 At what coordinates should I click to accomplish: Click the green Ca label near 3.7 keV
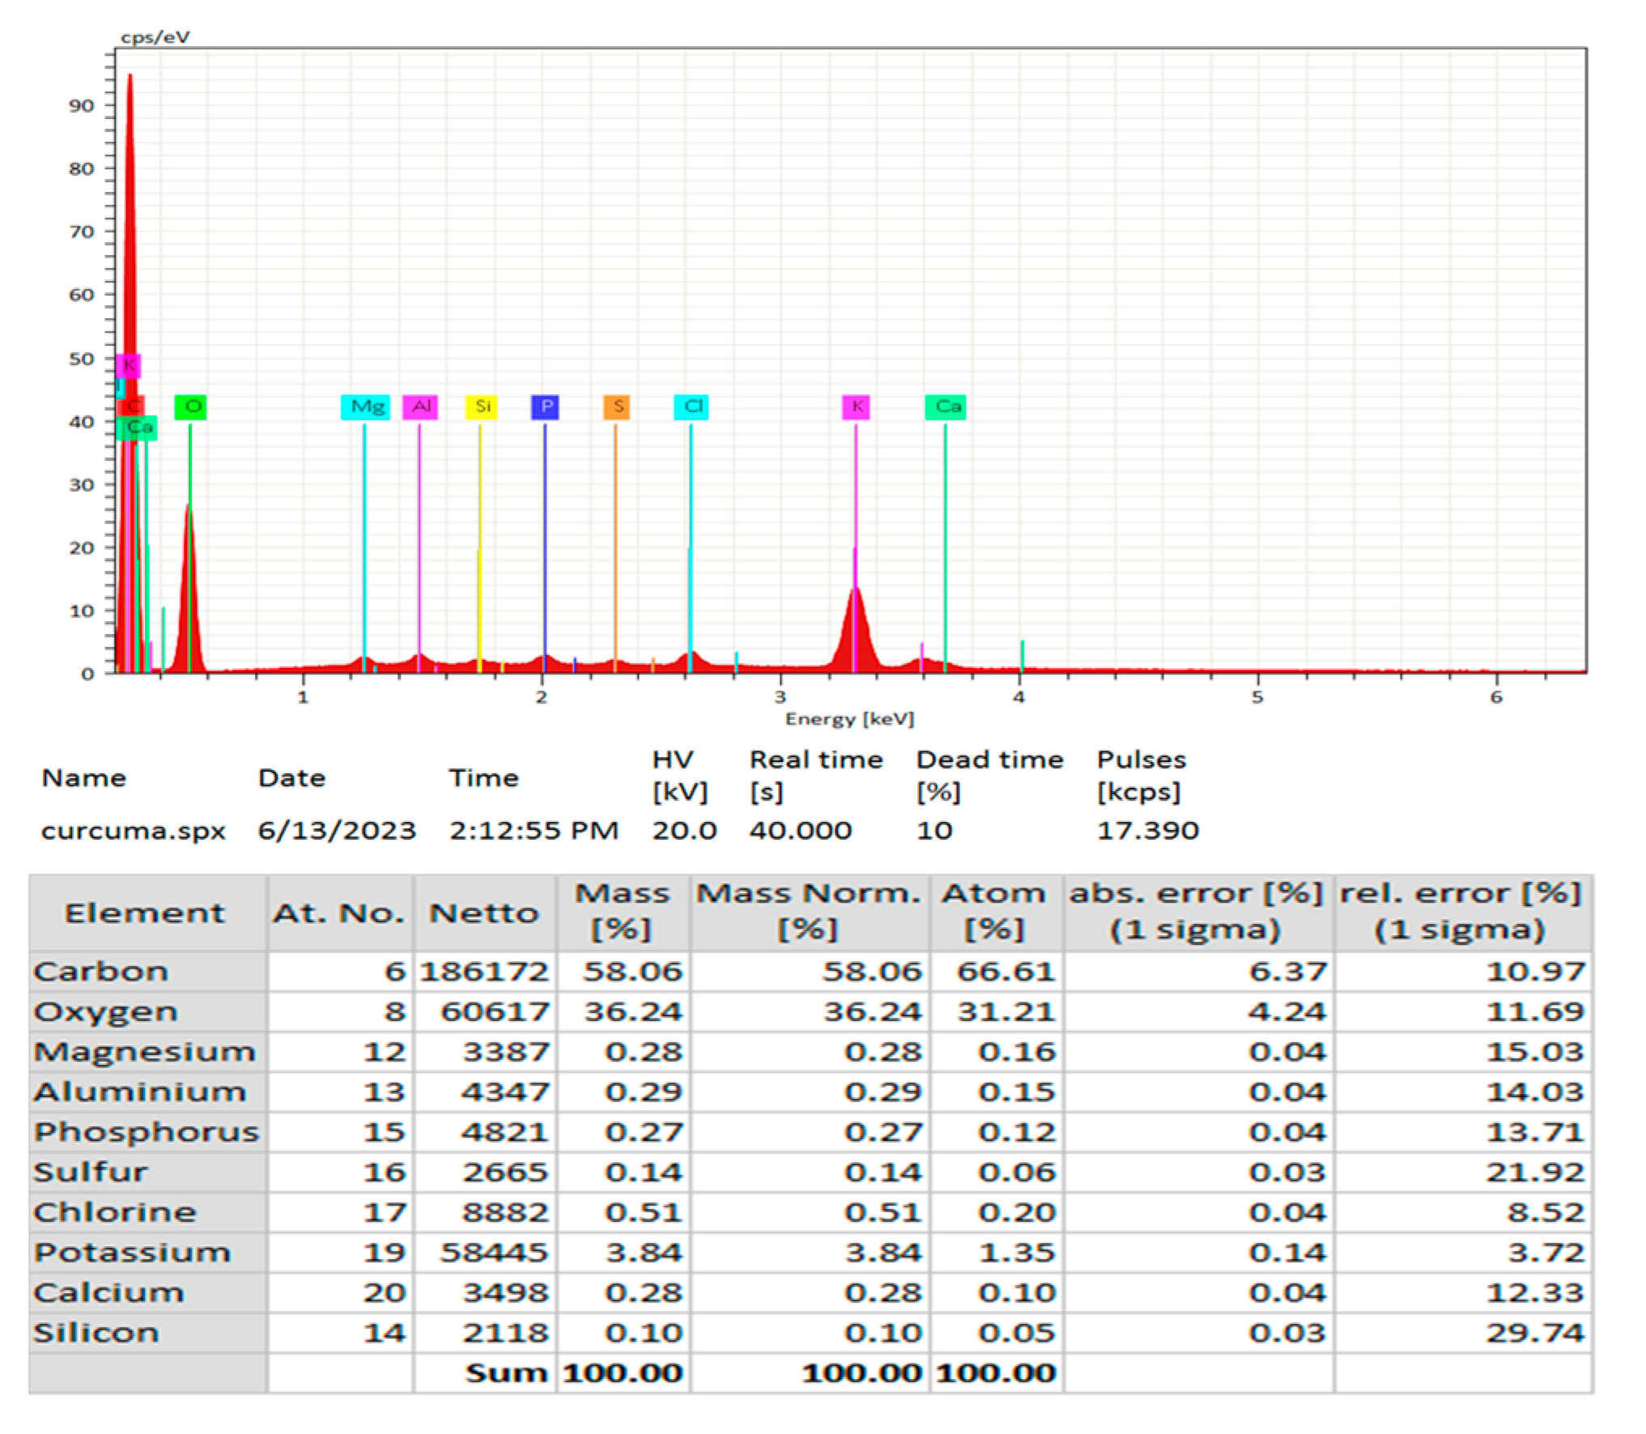[946, 406]
